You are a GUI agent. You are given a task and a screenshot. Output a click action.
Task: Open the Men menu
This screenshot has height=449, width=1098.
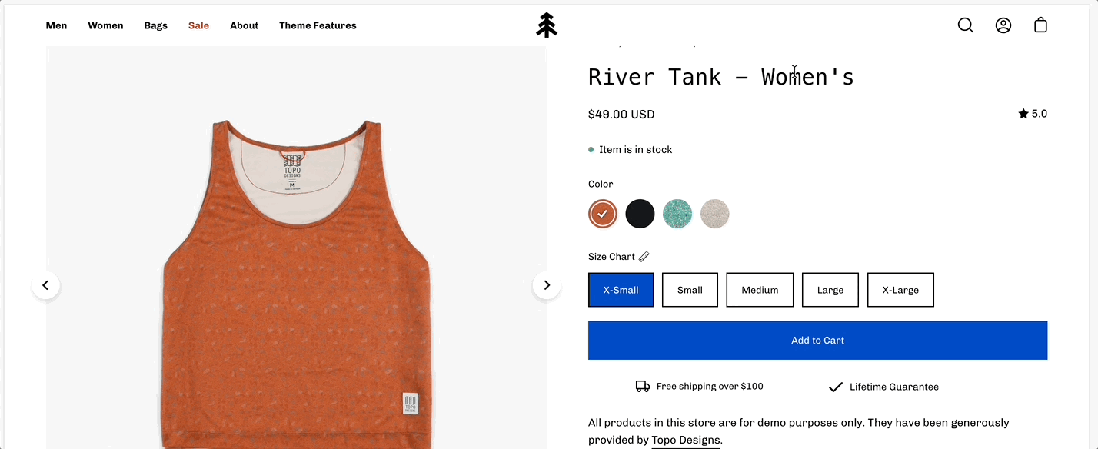tap(56, 25)
